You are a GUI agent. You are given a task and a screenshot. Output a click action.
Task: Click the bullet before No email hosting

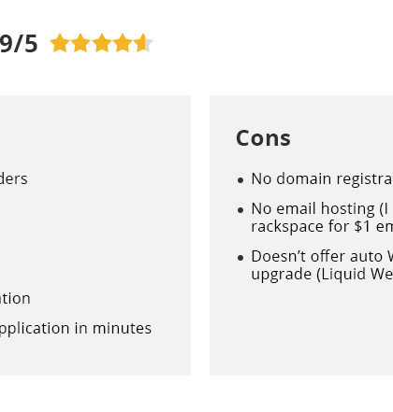[240, 210]
